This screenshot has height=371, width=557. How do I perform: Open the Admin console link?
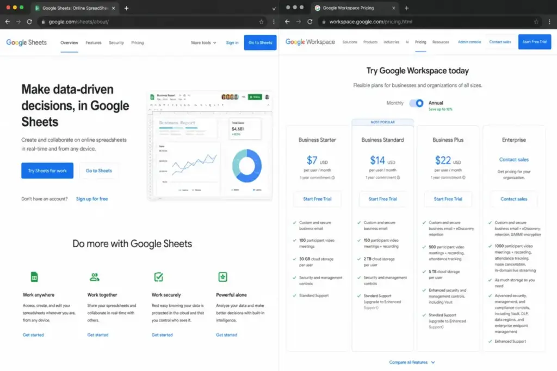(469, 42)
